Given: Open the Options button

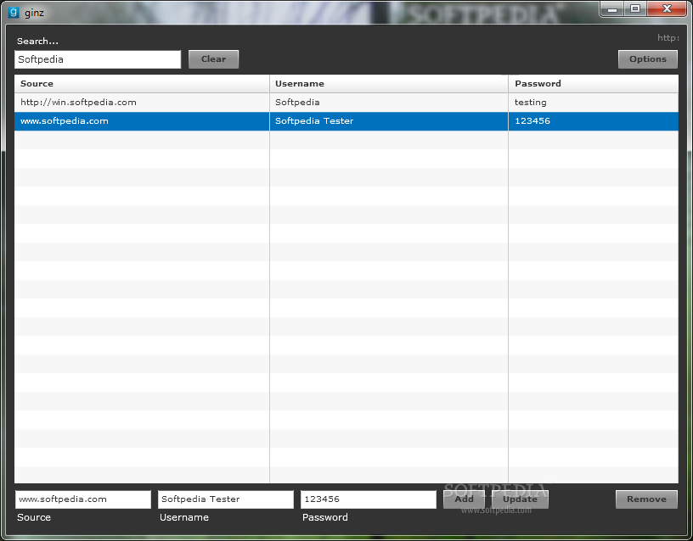Looking at the screenshot, I should click(x=647, y=59).
